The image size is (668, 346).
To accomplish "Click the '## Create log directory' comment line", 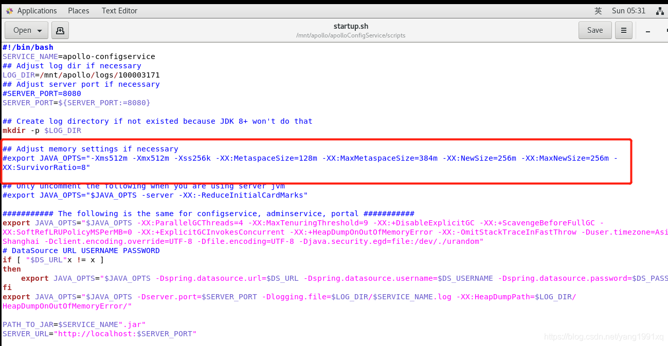I will click(x=157, y=121).
